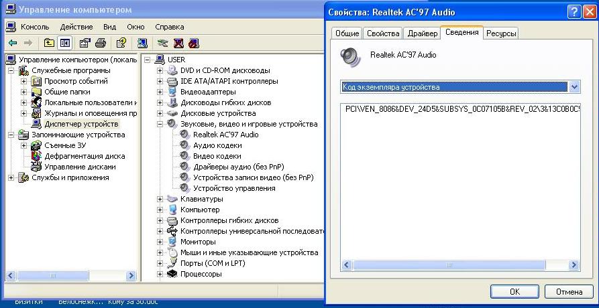This screenshot has width=599, height=308.
Task: Collapse Звуковые, видео и игровые устройства
Action: (x=160, y=124)
